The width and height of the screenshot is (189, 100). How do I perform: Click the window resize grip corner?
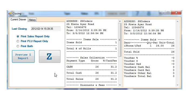[x=180, y=88]
